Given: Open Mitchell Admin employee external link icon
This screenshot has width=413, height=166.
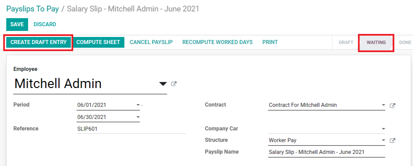Looking at the screenshot, I should click(x=174, y=84).
